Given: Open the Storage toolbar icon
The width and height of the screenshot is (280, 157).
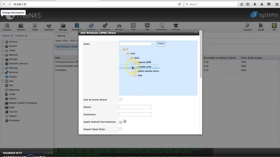Looking at the screenshot, I should click(63, 27).
